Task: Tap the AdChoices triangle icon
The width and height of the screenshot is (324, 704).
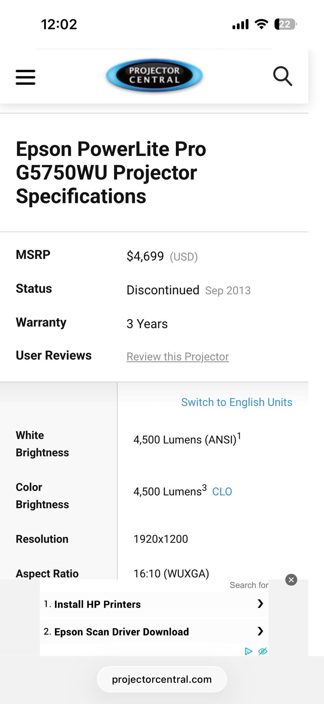Action: point(248,651)
